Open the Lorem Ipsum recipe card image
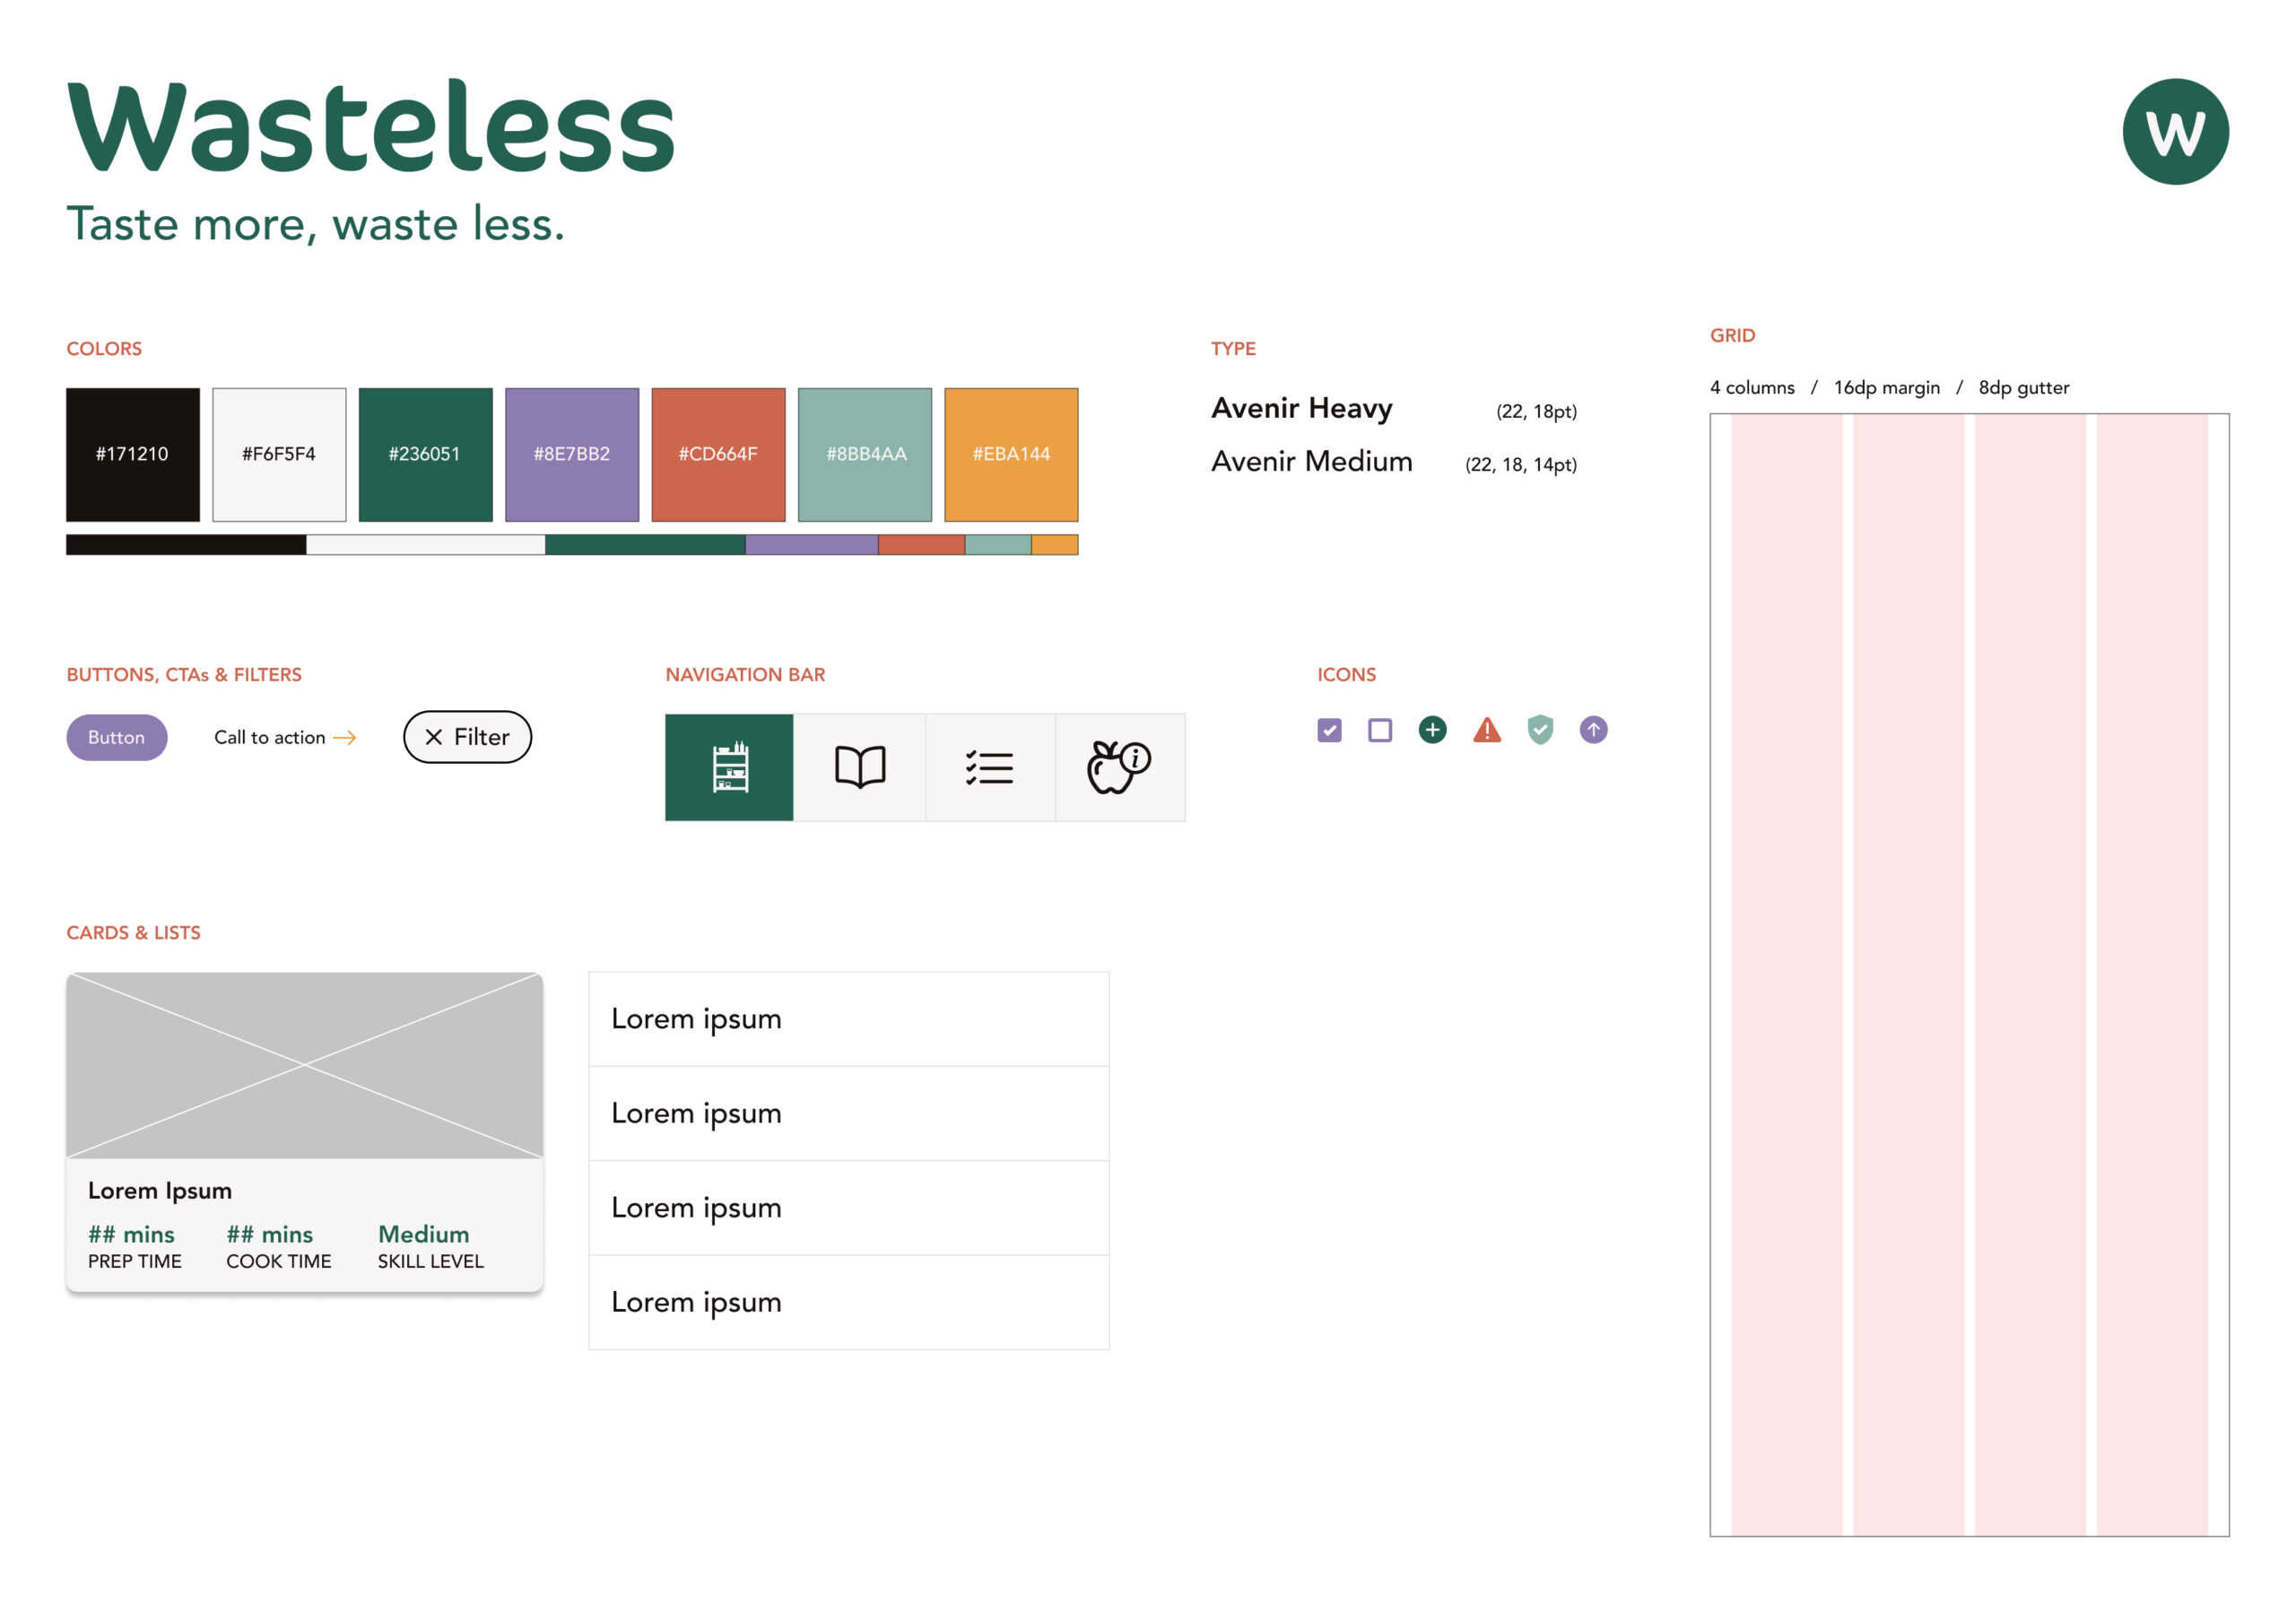Image resolution: width=2296 pixels, height=1603 pixels. [304, 1065]
